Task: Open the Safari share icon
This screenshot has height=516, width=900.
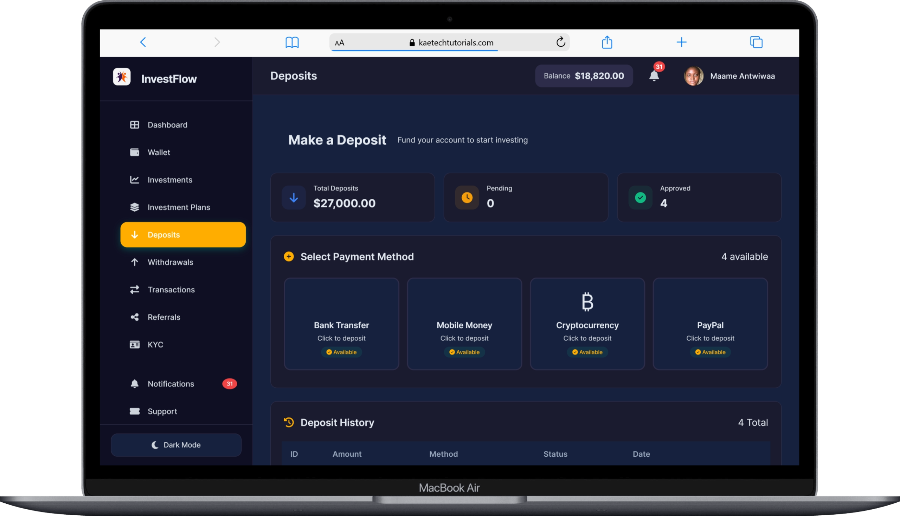Action: click(x=607, y=42)
